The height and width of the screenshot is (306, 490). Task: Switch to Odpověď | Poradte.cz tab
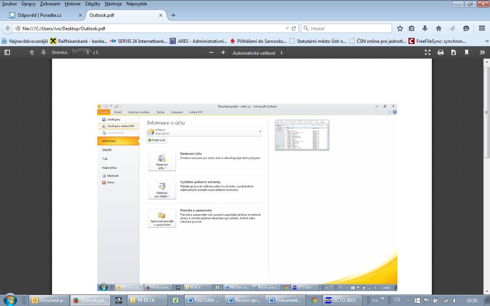[45, 15]
